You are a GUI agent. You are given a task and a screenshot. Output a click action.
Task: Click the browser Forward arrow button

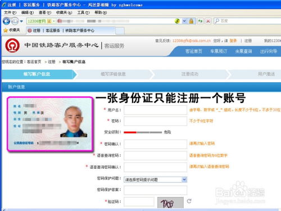(15, 21)
